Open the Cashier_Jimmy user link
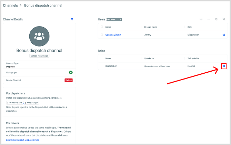 (113, 35)
